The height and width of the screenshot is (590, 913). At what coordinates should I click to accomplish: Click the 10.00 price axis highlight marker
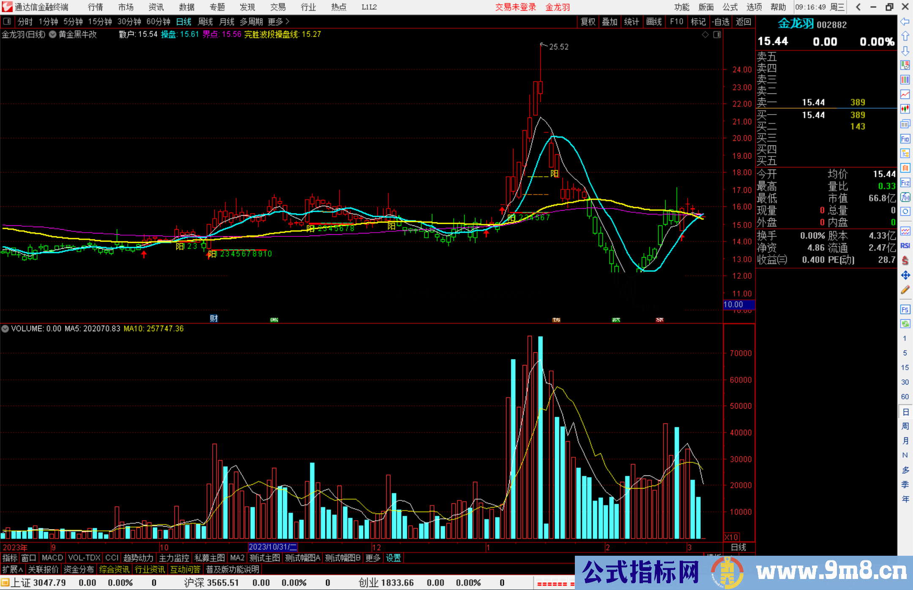tap(739, 305)
